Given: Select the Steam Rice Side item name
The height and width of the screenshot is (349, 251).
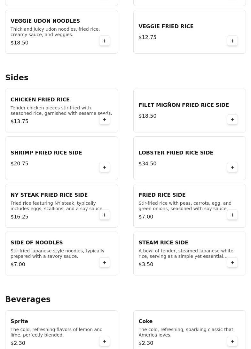Looking at the screenshot, I should pos(163,242).
